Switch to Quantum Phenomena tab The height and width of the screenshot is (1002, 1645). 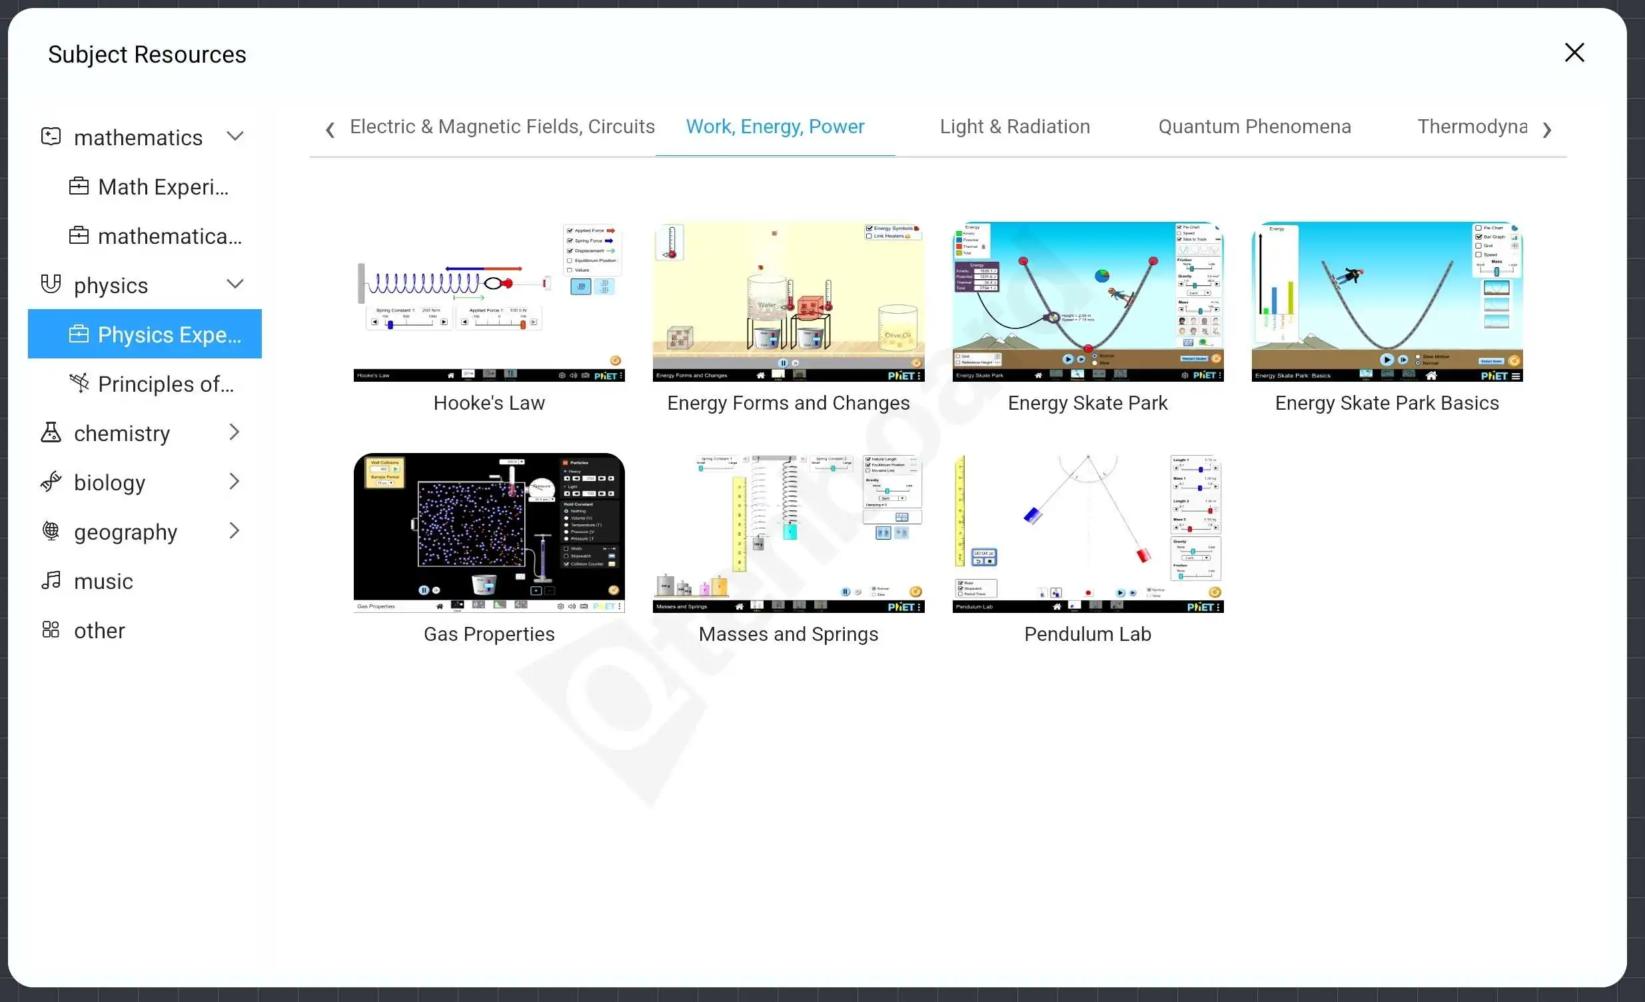(1254, 127)
